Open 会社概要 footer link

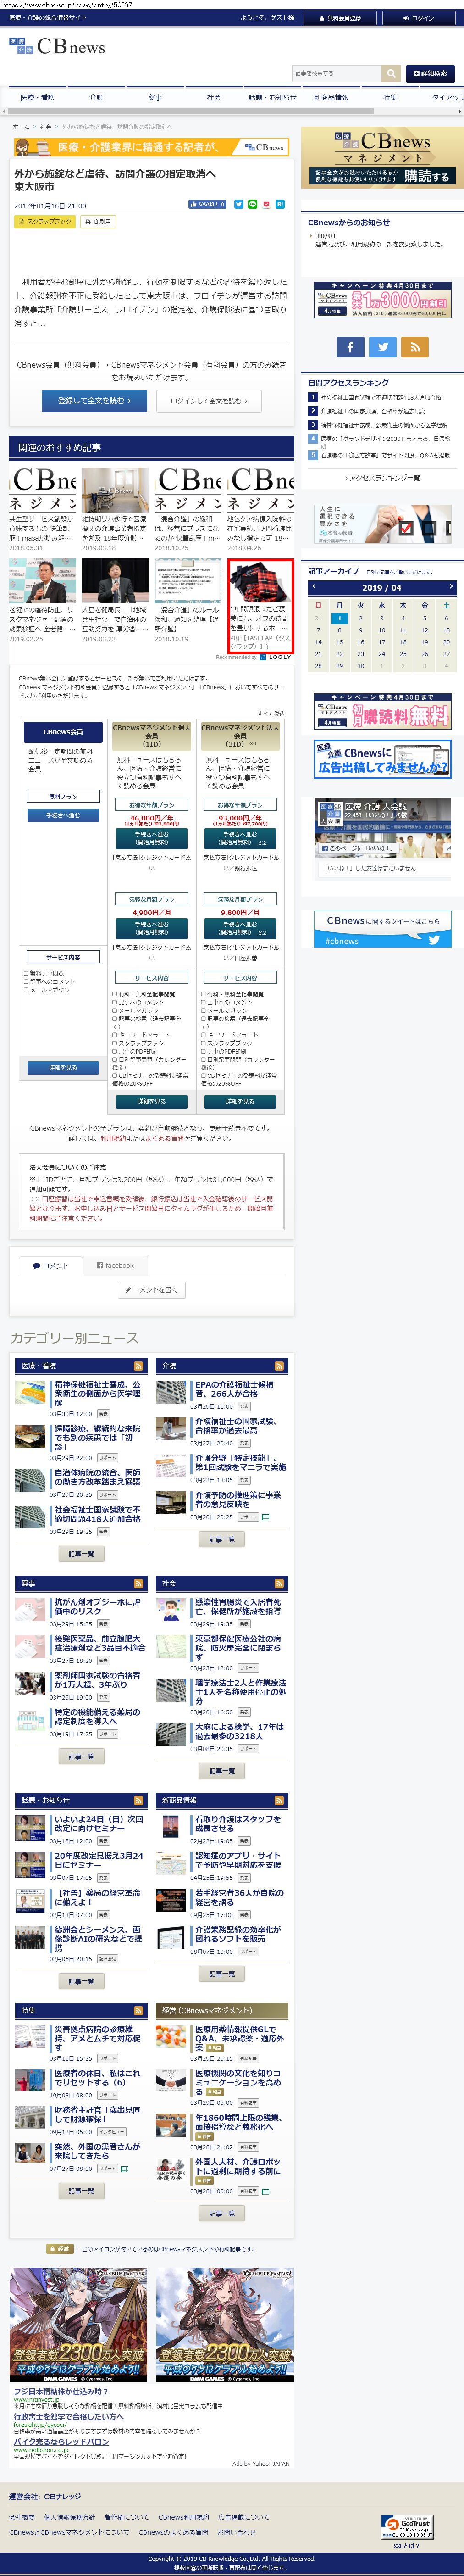pos(22,2517)
